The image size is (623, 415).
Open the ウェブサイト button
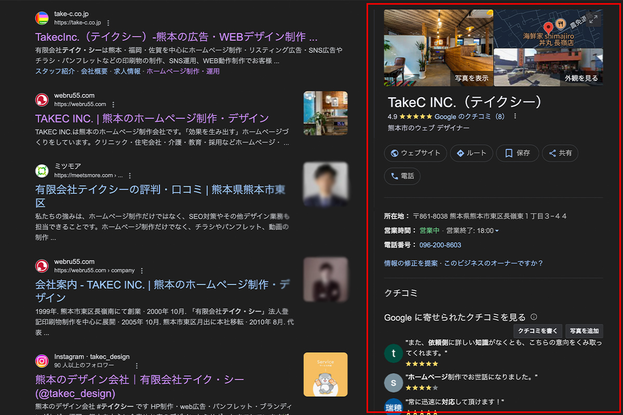(x=415, y=153)
